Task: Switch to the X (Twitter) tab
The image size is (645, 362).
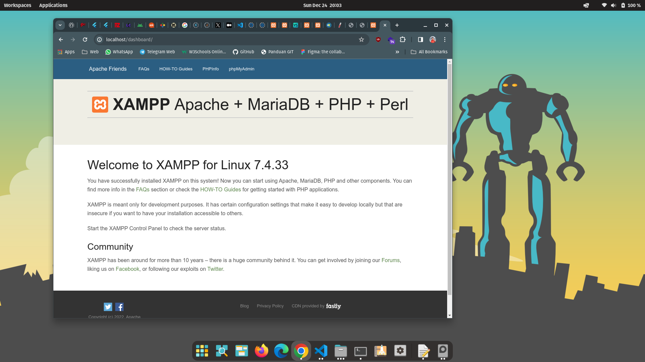Action: pos(218,25)
